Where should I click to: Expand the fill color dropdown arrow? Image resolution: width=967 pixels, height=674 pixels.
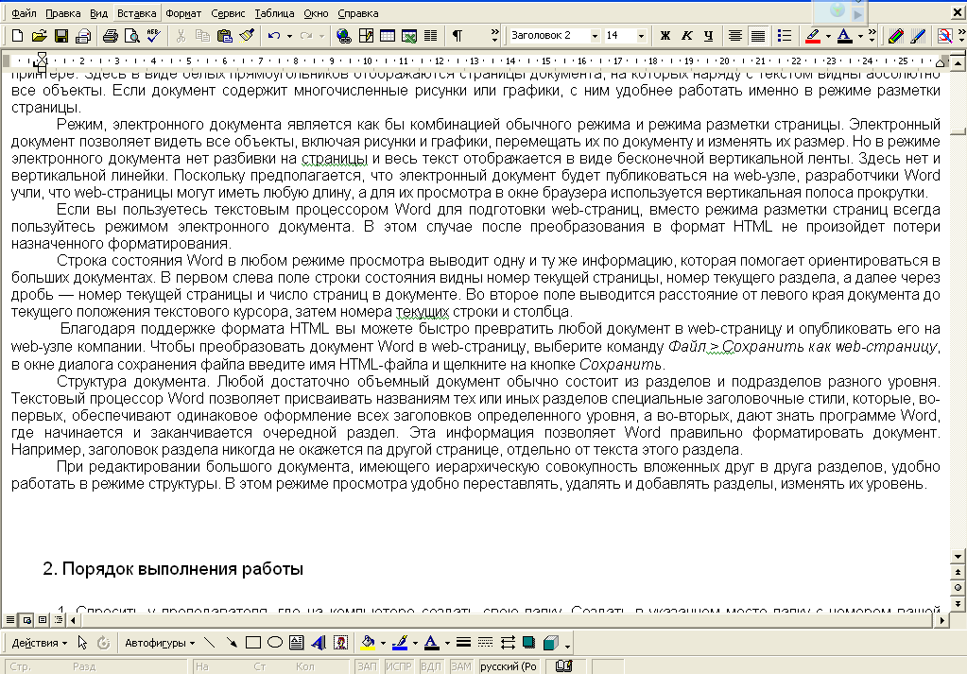[383, 643]
